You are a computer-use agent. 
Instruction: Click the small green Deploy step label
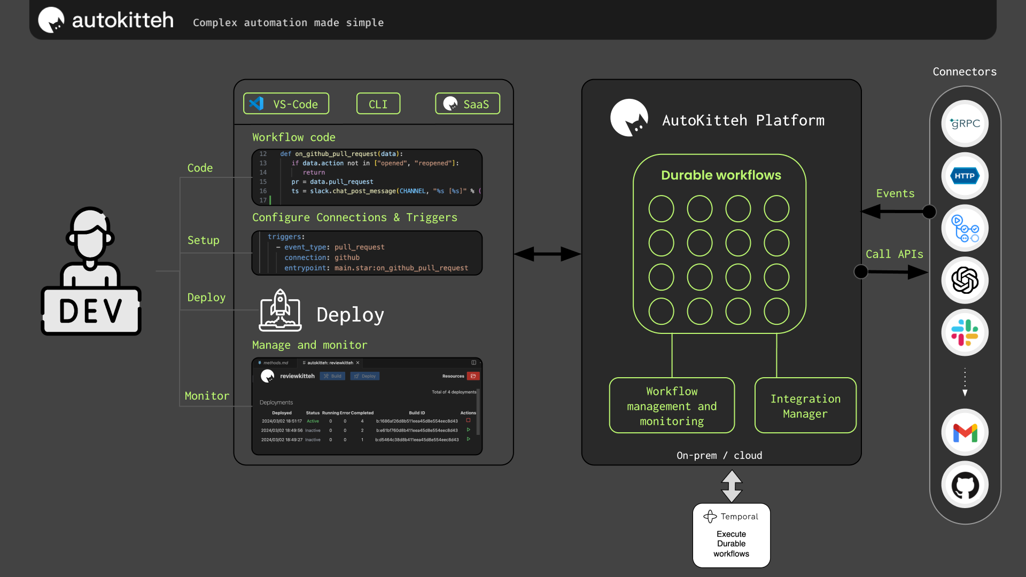206,298
